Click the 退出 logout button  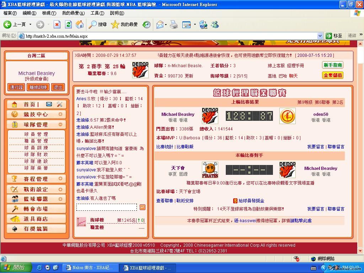(58, 87)
